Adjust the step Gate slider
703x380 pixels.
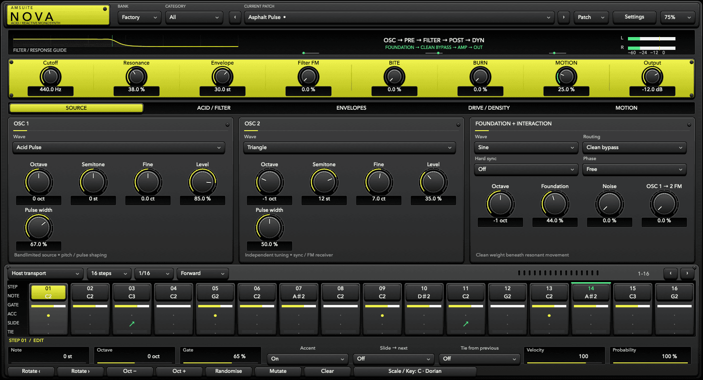coord(220,355)
